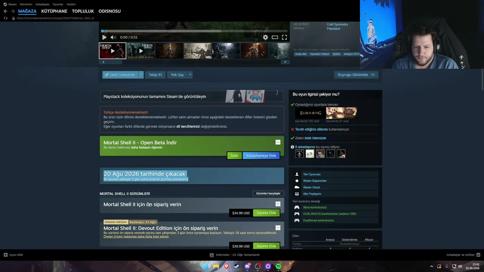Open the Steam menu

click(x=10, y=4)
